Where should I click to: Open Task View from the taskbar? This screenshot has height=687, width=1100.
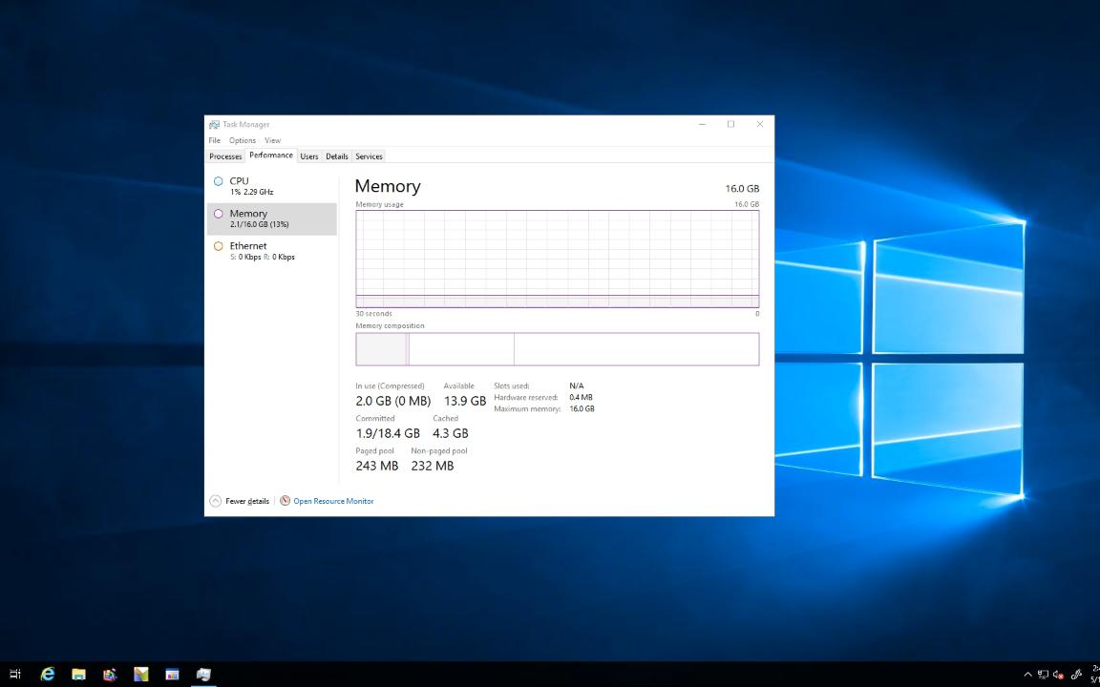point(15,675)
